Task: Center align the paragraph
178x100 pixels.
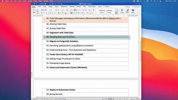Action: click(74, 13)
